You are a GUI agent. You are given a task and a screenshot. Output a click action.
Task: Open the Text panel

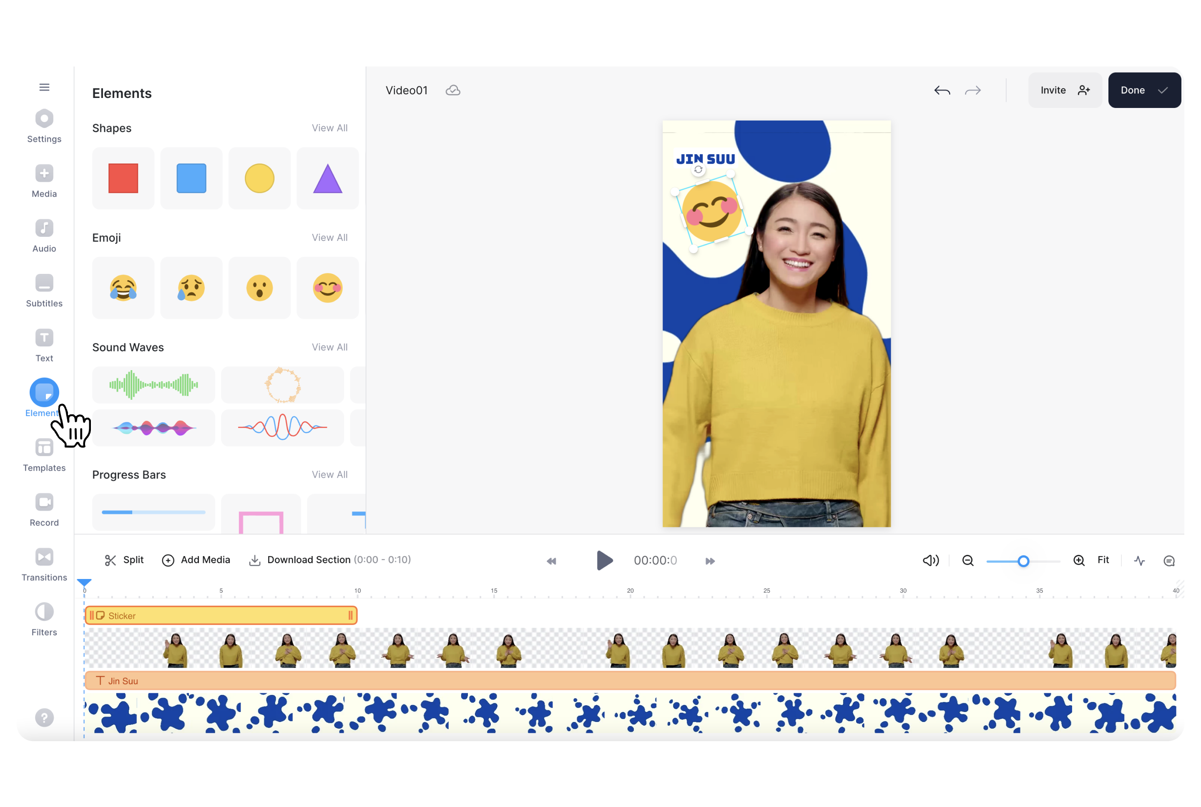[44, 345]
